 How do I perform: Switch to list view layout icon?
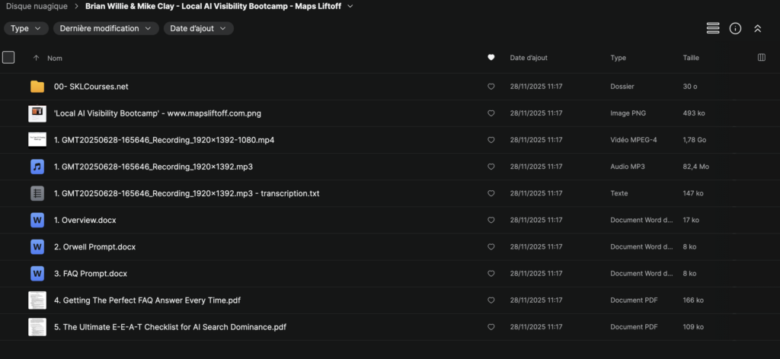tap(713, 28)
